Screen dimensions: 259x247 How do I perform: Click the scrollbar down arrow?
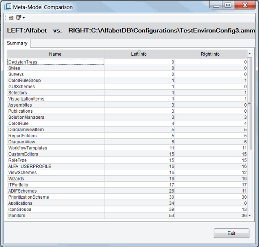click(250, 215)
